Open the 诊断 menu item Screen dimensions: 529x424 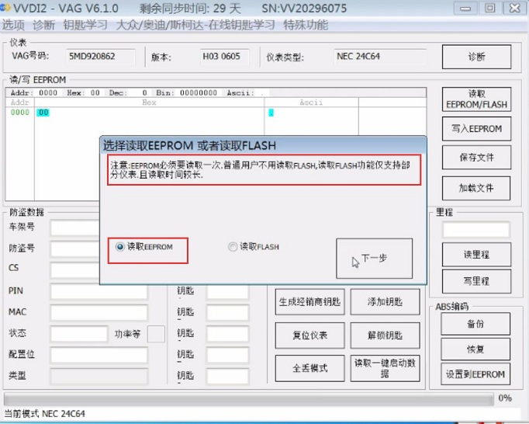tap(44, 25)
